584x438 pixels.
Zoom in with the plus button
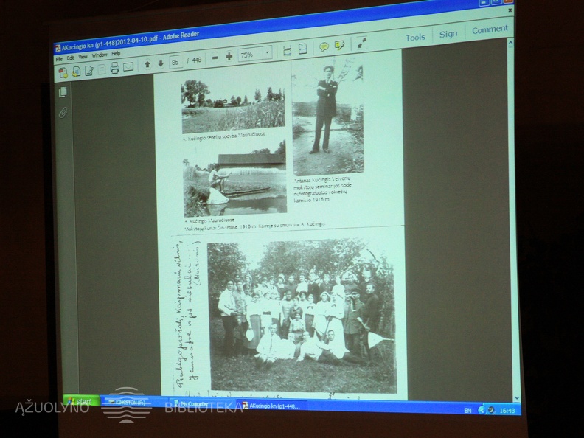click(x=229, y=57)
